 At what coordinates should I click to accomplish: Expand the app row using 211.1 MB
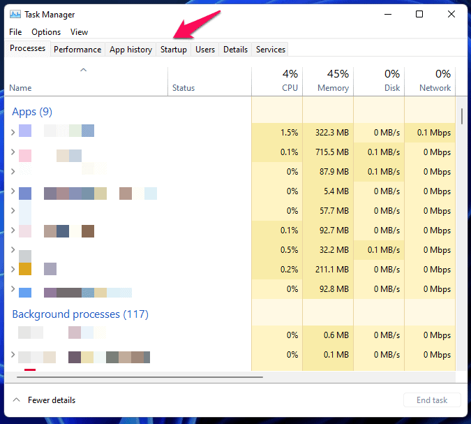tap(13, 269)
